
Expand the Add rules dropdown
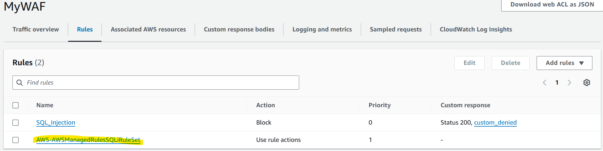564,63
